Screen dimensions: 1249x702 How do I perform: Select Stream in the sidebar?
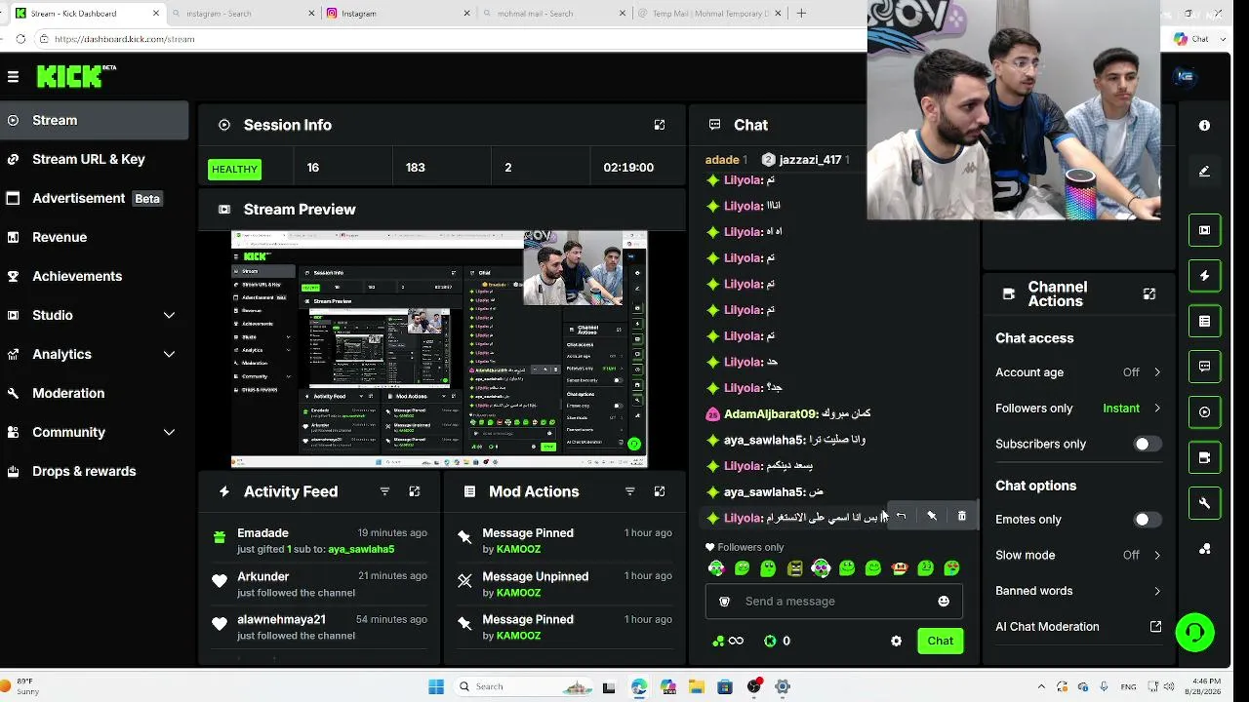(x=95, y=120)
